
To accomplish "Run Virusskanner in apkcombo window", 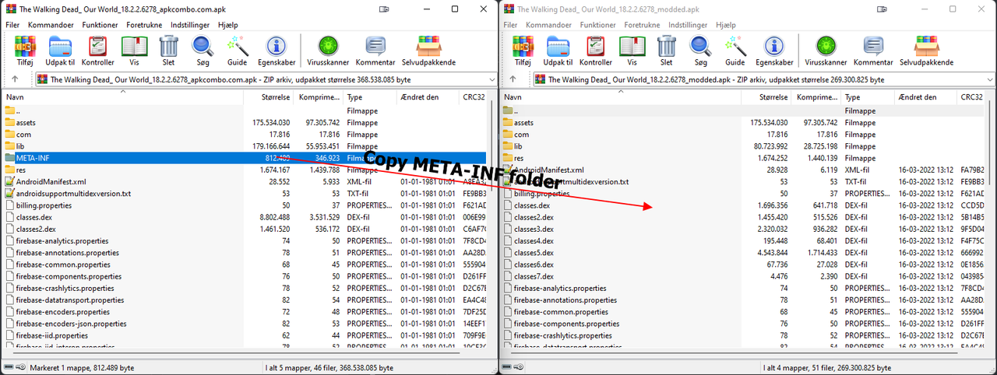I will coord(329,51).
